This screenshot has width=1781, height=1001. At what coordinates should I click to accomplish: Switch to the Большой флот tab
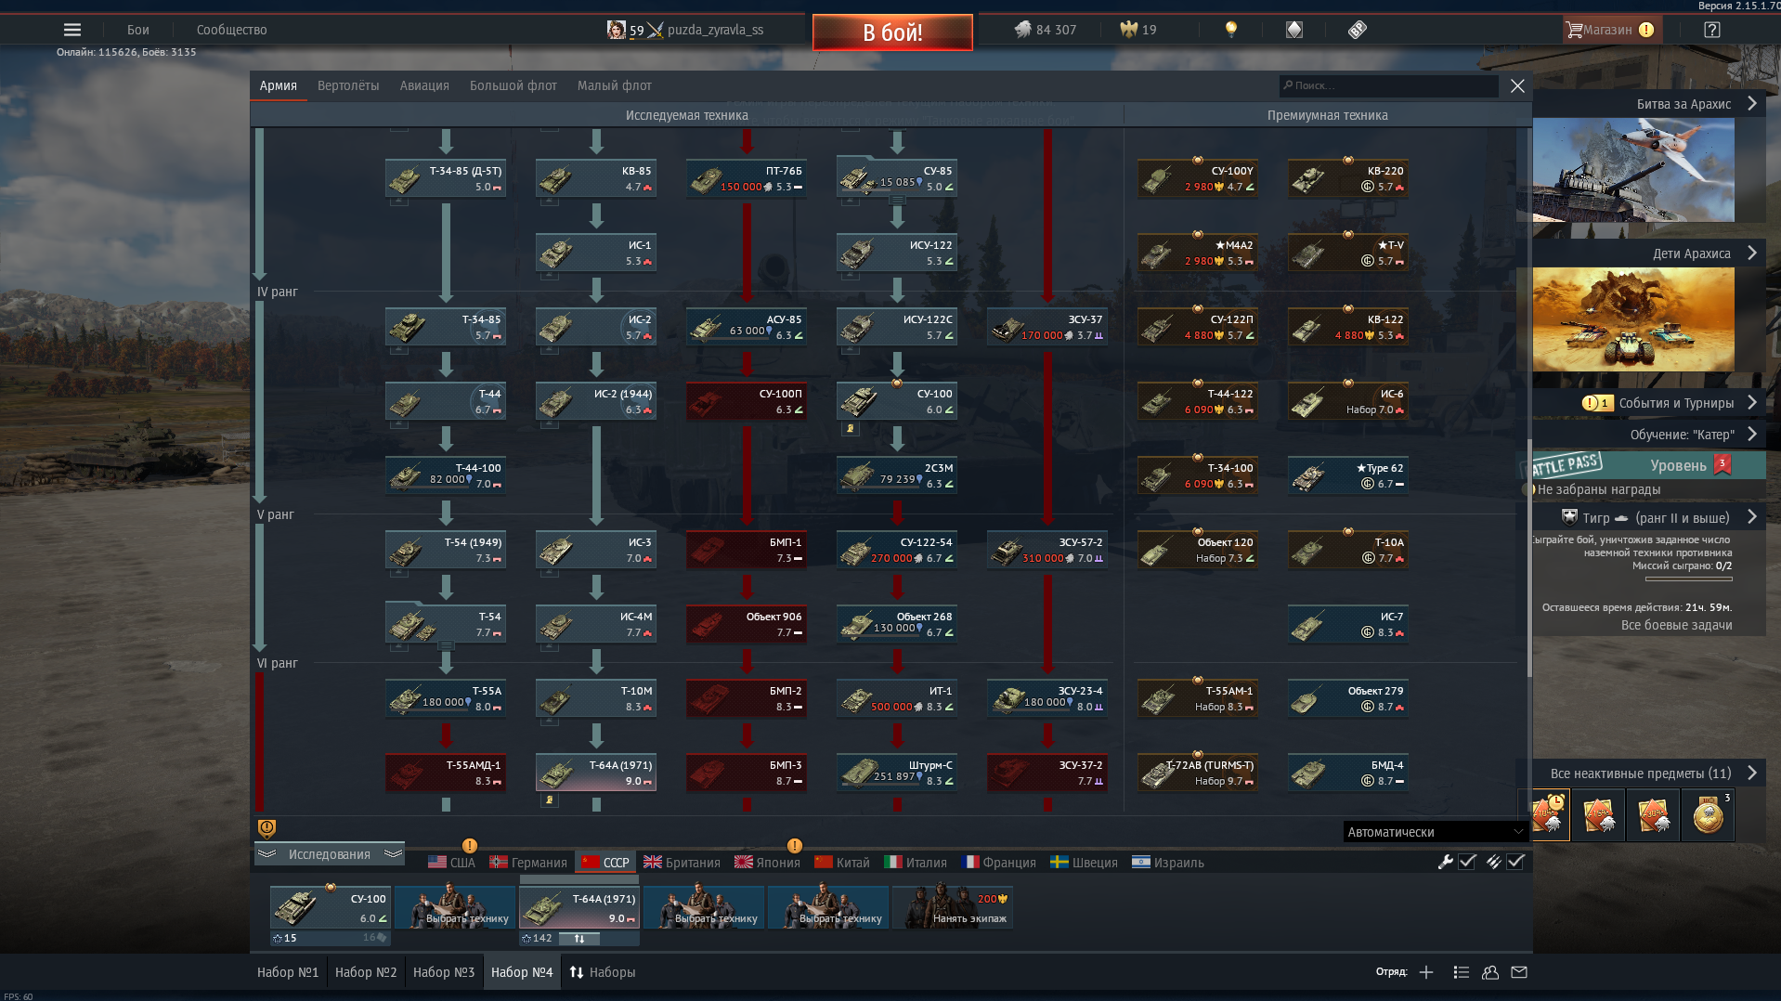(513, 85)
